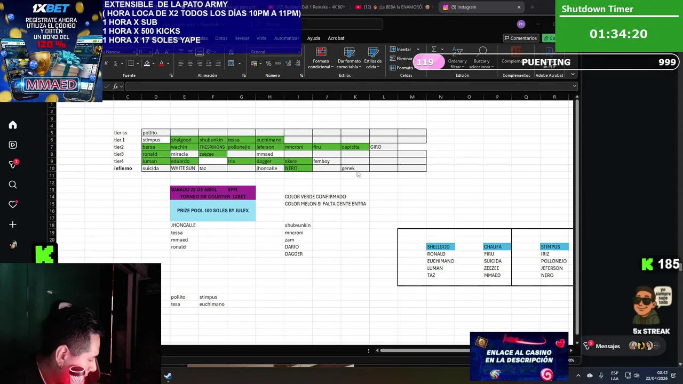Open Instagram Reels icon in sidebar
The width and height of the screenshot is (683, 384).
point(13,145)
